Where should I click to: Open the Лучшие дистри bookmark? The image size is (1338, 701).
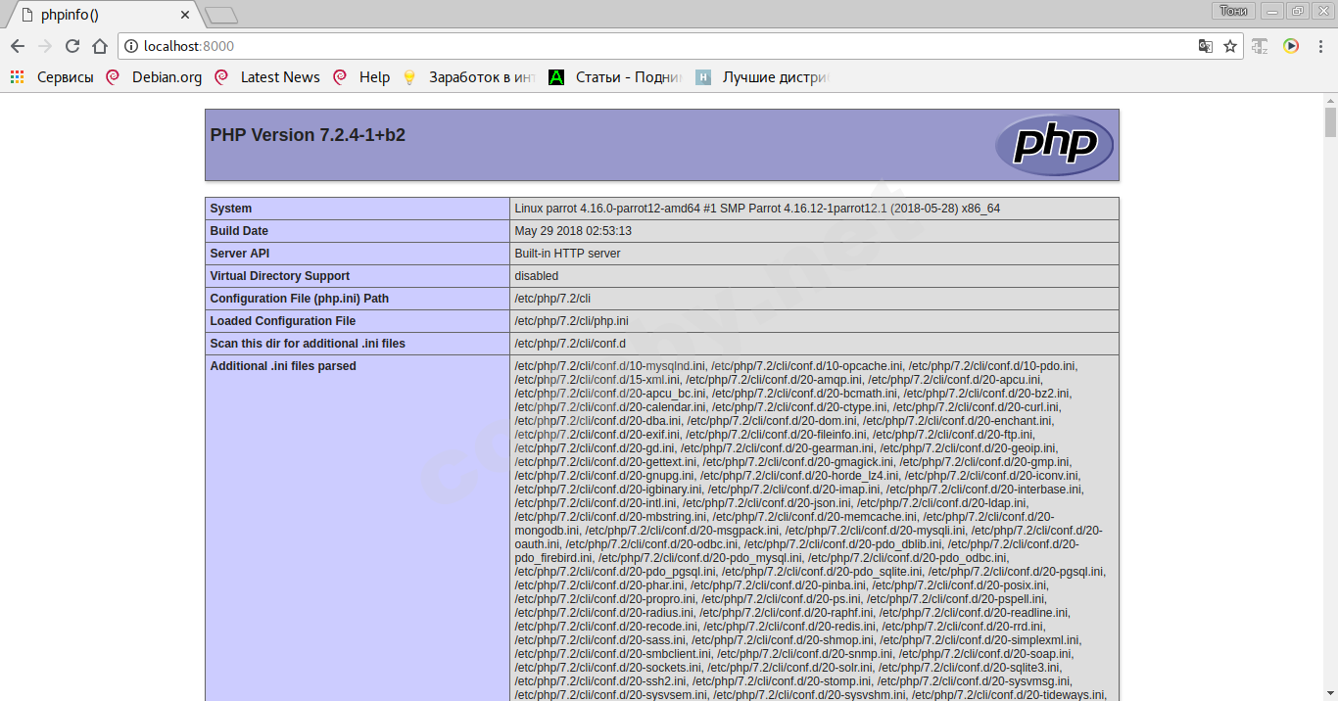[762, 77]
